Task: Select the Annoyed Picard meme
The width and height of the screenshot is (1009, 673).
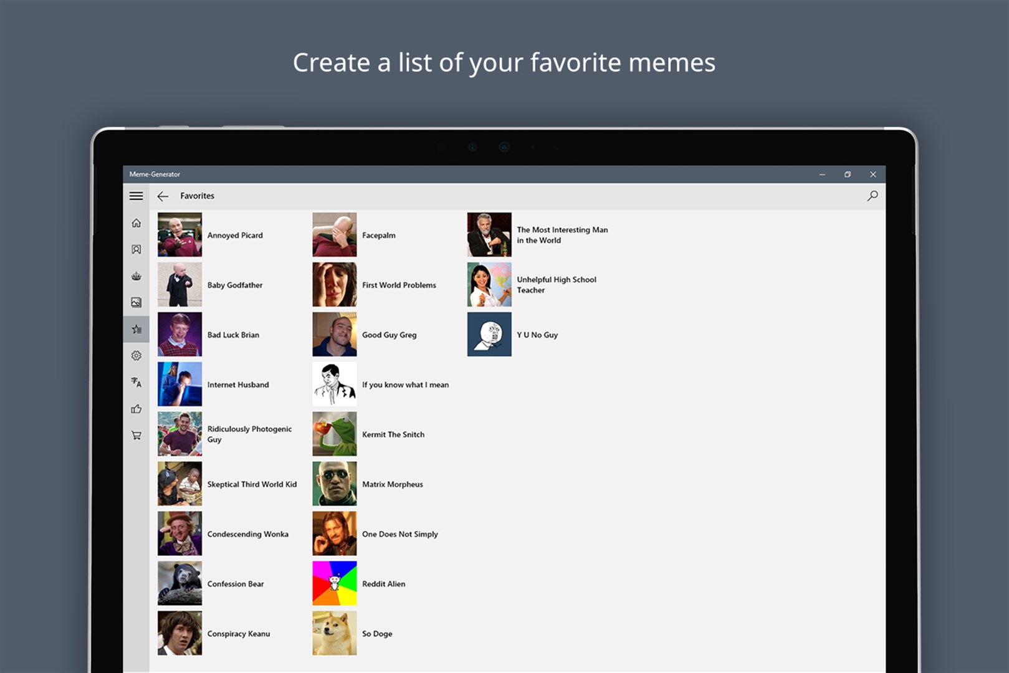Action: pyautogui.click(x=180, y=235)
